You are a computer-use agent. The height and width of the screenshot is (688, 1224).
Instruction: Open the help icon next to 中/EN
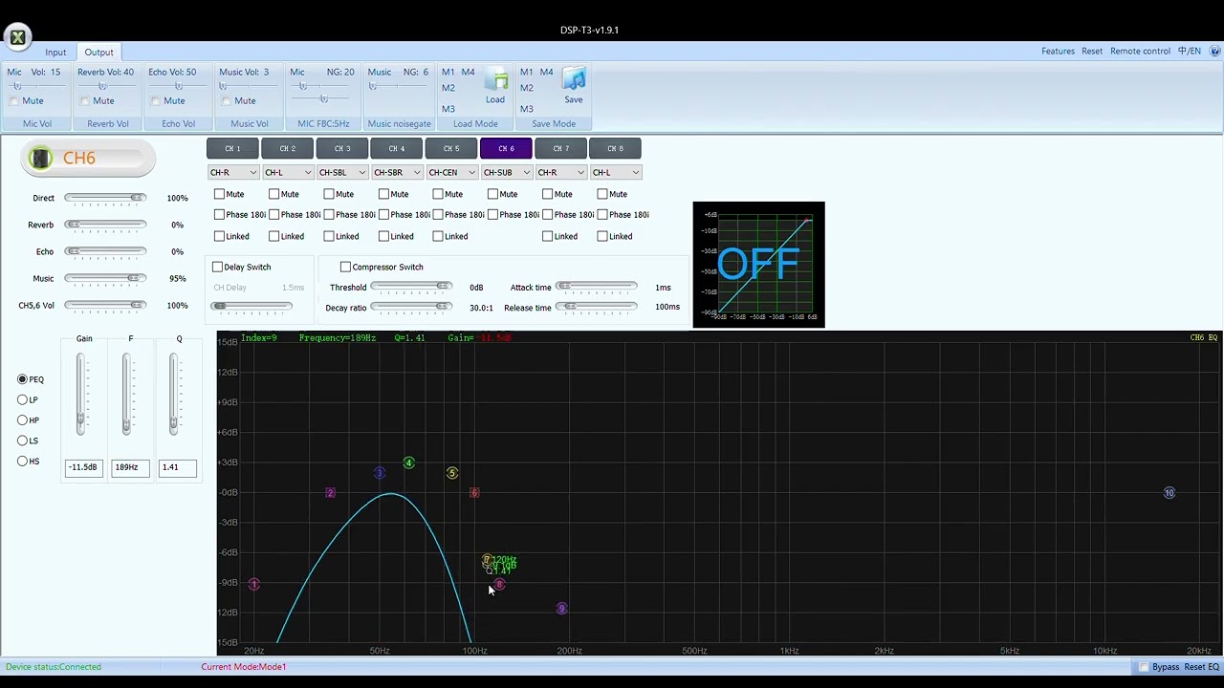[x=1214, y=51]
